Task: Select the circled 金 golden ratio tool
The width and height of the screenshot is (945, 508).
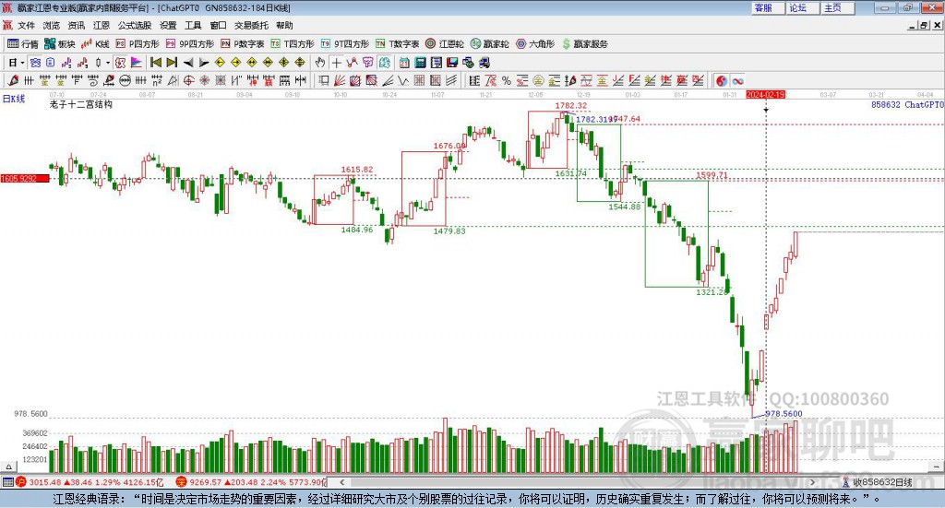Action: coord(538,80)
